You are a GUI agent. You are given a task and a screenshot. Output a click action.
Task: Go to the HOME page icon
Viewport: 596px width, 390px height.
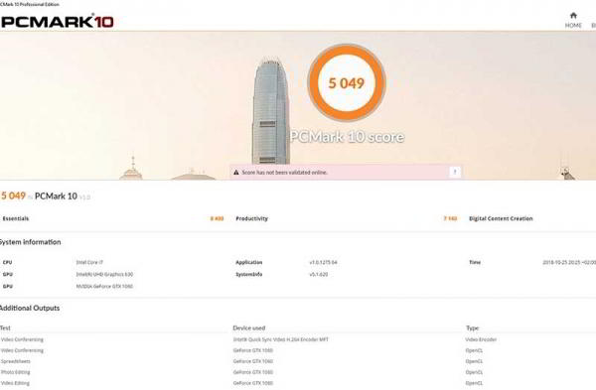coord(573,16)
